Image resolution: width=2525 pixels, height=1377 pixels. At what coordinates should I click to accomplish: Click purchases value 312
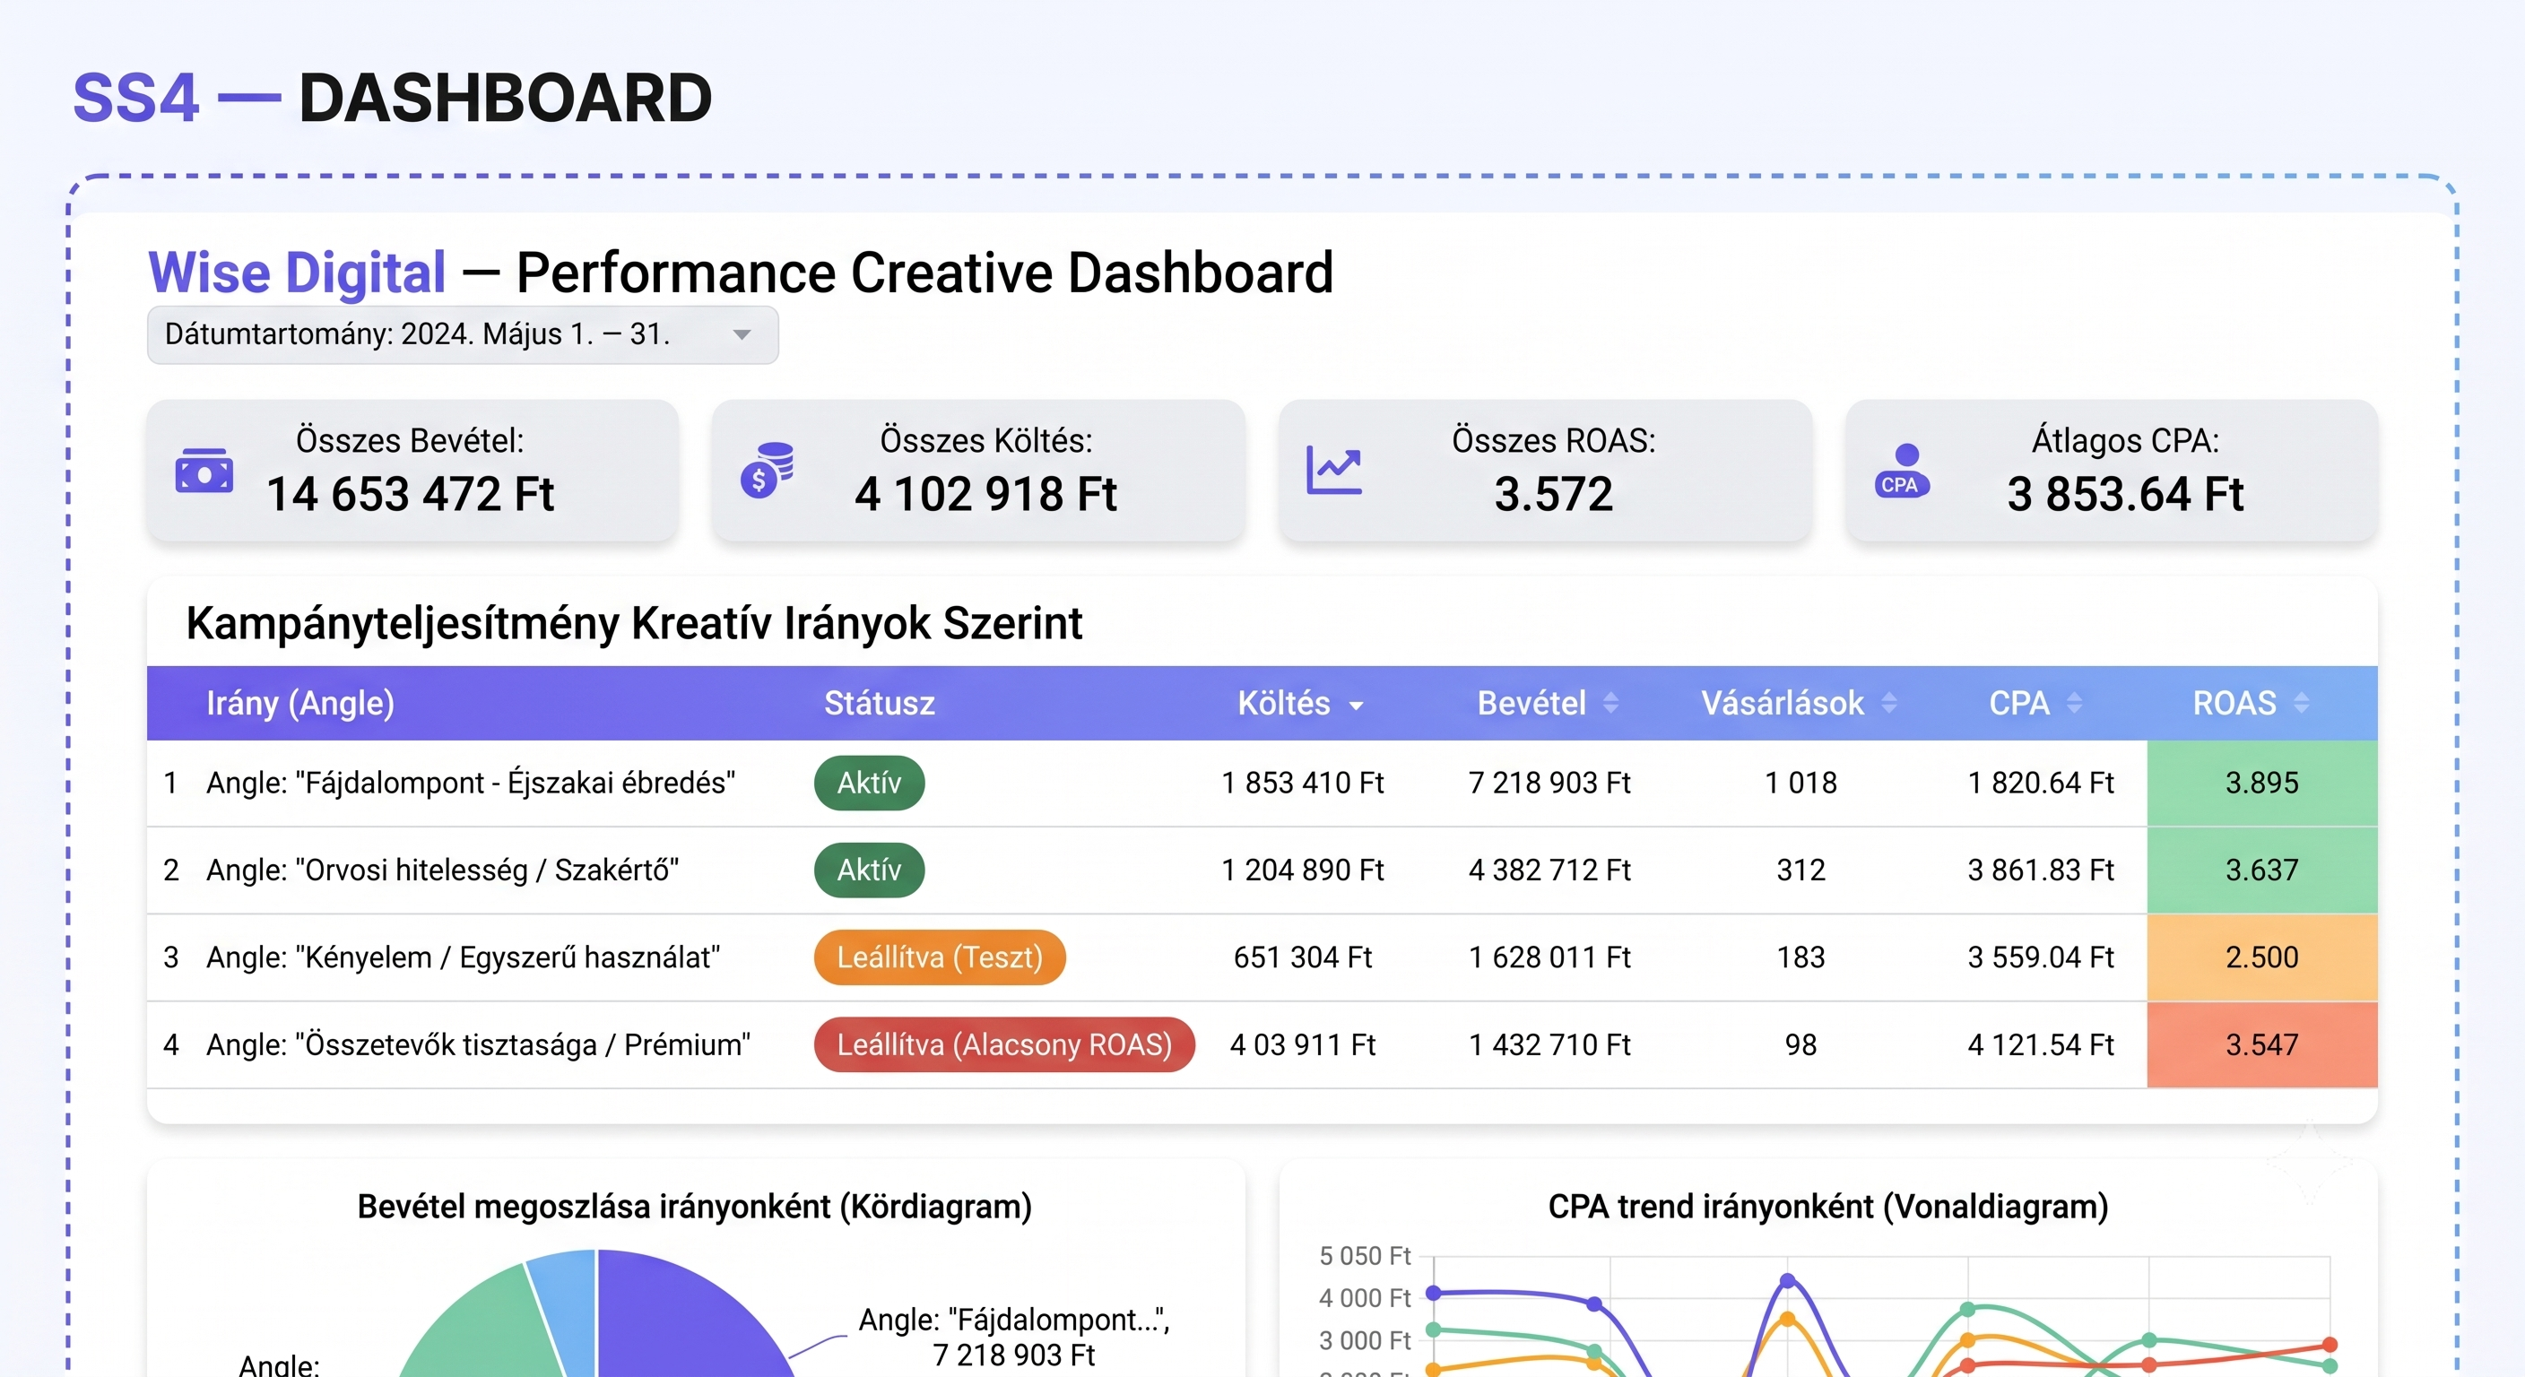click(x=1800, y=870)
